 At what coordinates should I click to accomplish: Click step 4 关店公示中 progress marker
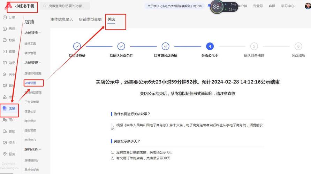pyautogui.click(x=210, y=46)
